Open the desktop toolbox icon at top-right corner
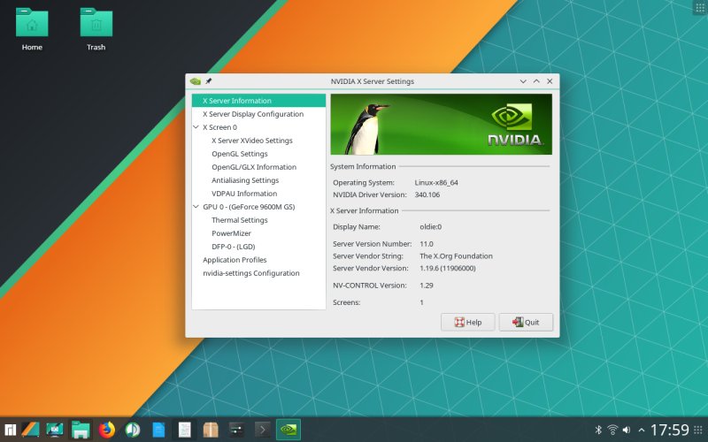This screenshot has height=442, width=708. point(699,8)
